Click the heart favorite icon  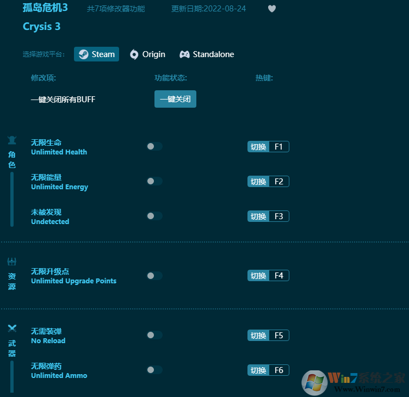point(272,9)
